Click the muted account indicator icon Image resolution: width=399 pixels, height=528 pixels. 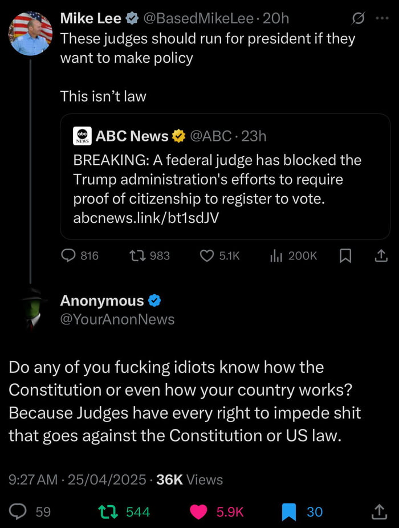359,19
